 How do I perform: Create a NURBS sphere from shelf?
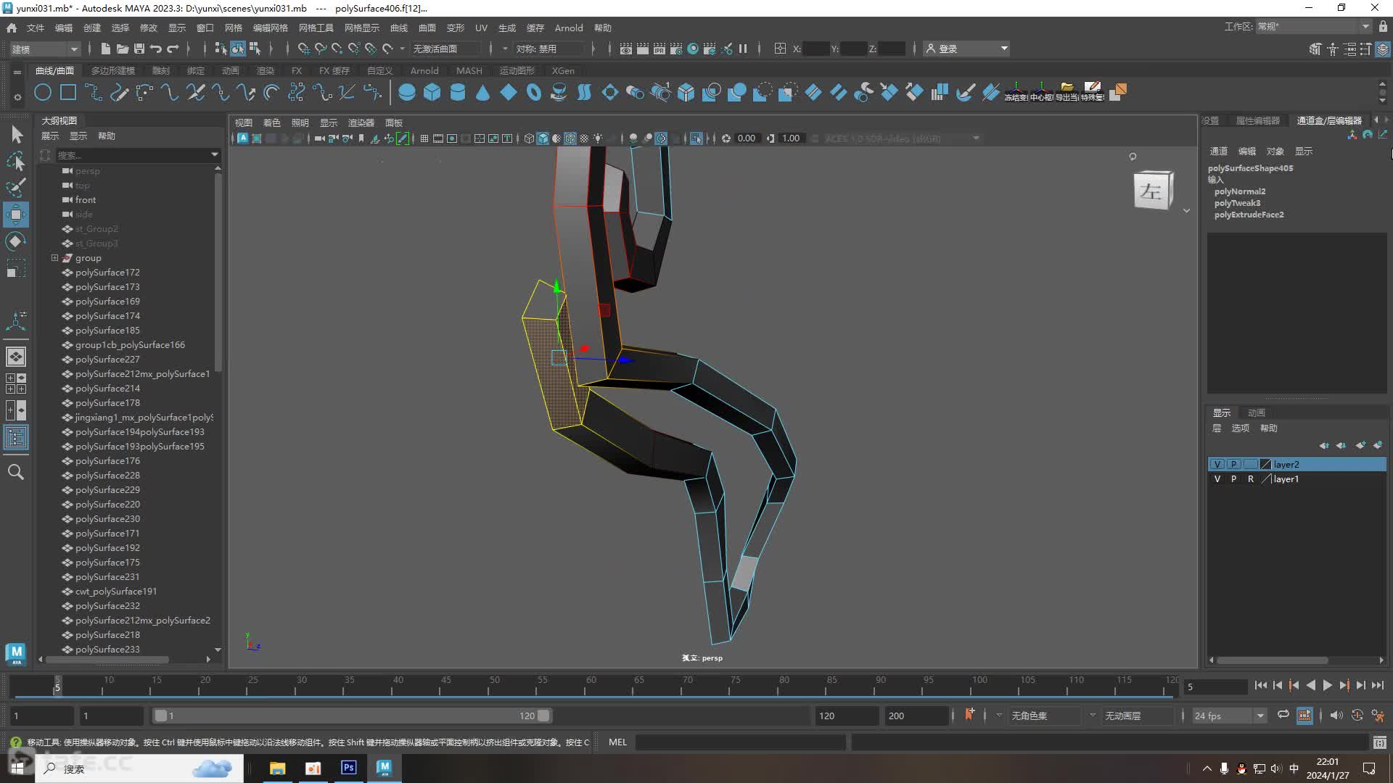click(x=407, y=93)
